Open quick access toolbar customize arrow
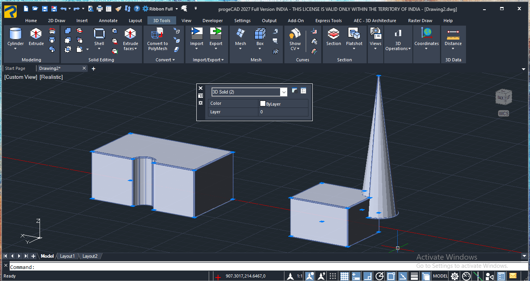 click(x=196, y=8)
